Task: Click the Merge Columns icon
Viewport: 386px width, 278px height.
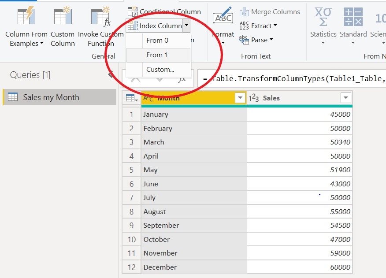Action: point(244,12)
